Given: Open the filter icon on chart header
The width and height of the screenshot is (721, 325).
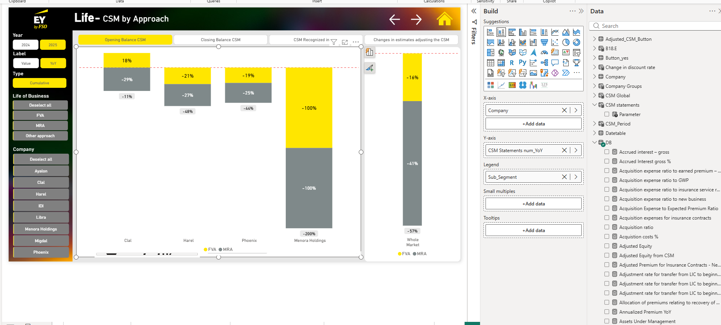Looking at the screenshot, I should point(334,42).
